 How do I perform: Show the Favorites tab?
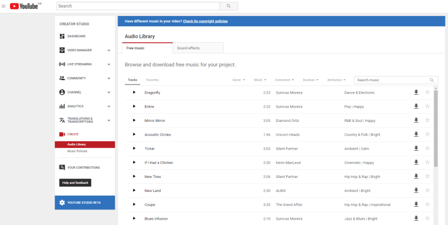[152, 80]
